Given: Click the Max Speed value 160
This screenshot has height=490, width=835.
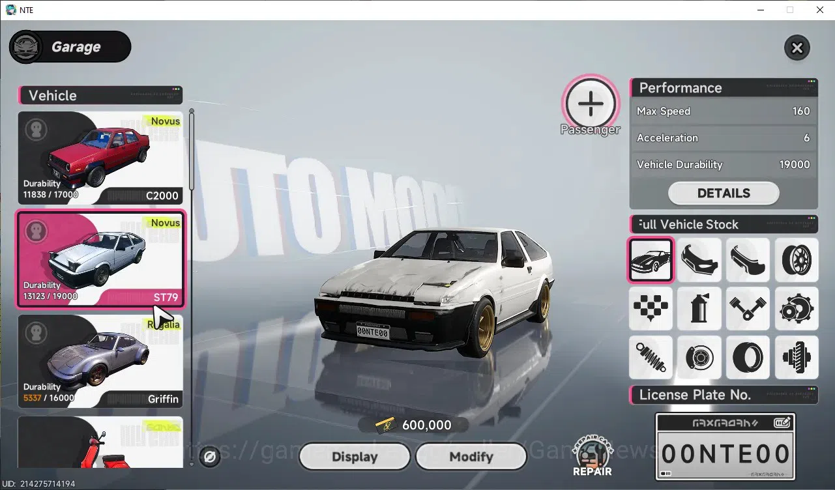Looking at the screenshot, I should (x=801, y=111).
